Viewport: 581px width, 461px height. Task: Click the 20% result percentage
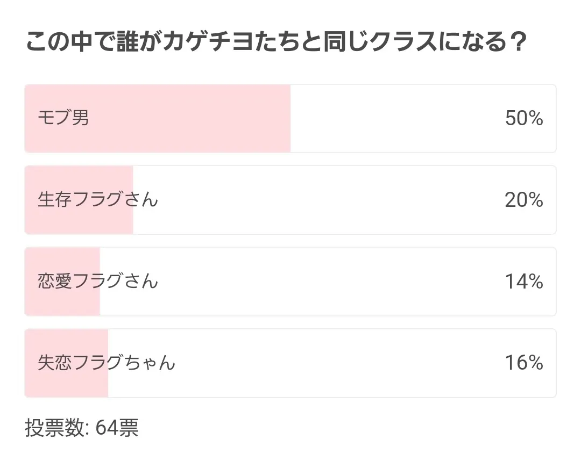[523, 200]
